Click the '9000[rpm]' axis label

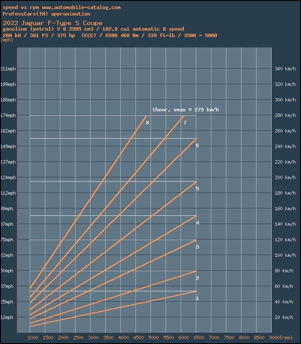click(x=281, y=338)
